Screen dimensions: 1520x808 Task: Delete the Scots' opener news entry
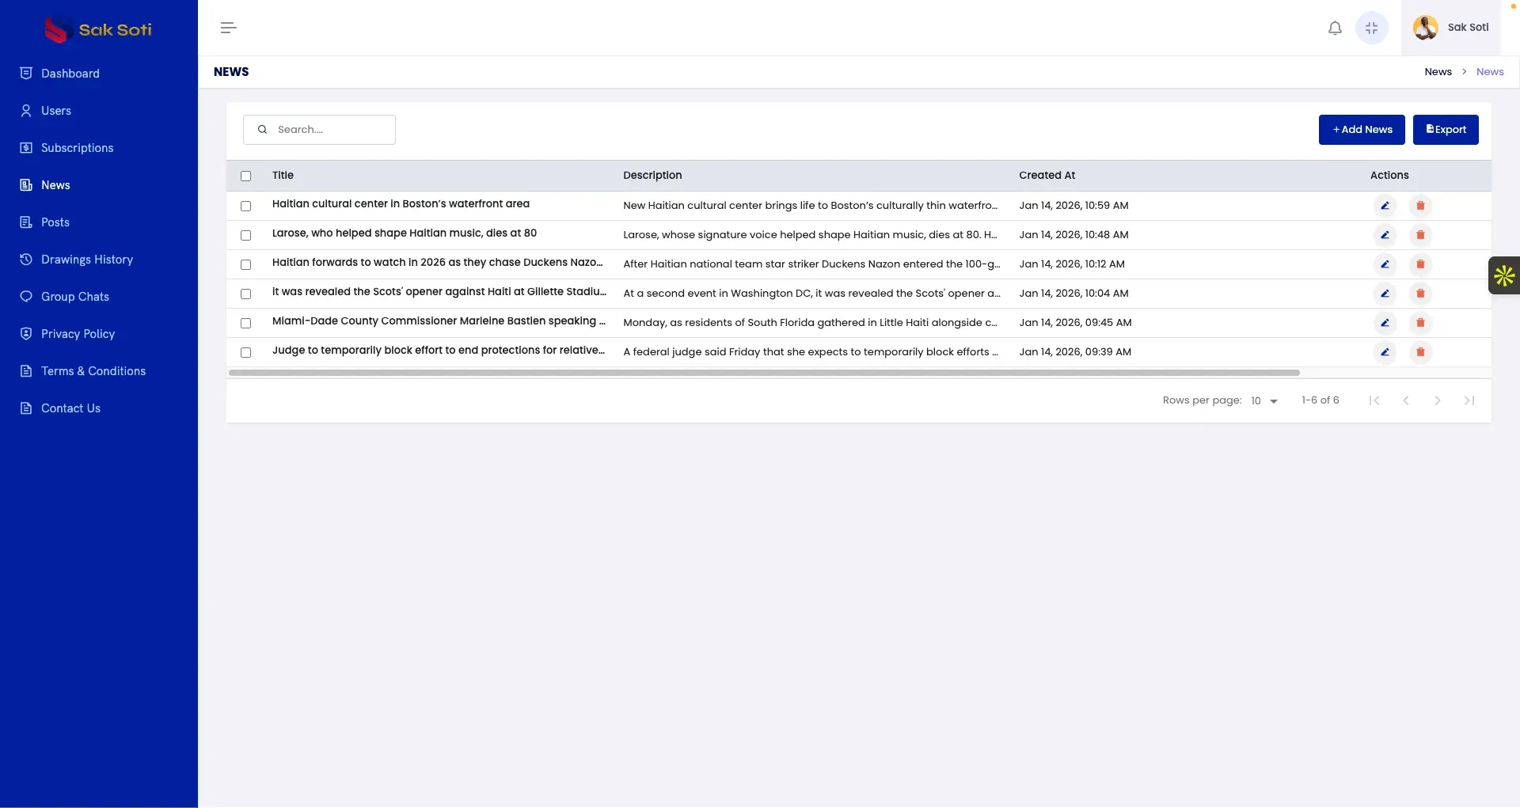[x=1420, y=294]
